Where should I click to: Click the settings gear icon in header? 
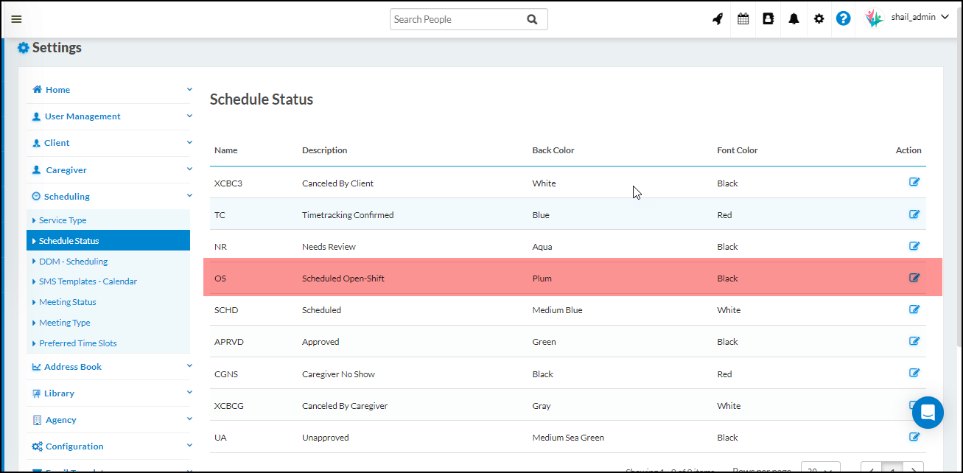[x=819, y=19]
